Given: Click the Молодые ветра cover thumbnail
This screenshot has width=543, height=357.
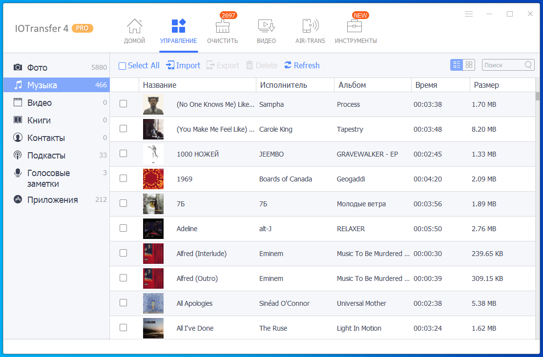Looking at the screenshot, I should tap(153, 204).
